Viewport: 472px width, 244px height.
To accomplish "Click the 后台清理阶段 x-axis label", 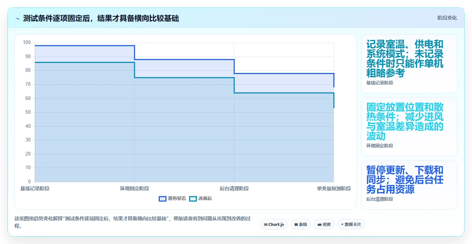I will click(x=234, y=188).
